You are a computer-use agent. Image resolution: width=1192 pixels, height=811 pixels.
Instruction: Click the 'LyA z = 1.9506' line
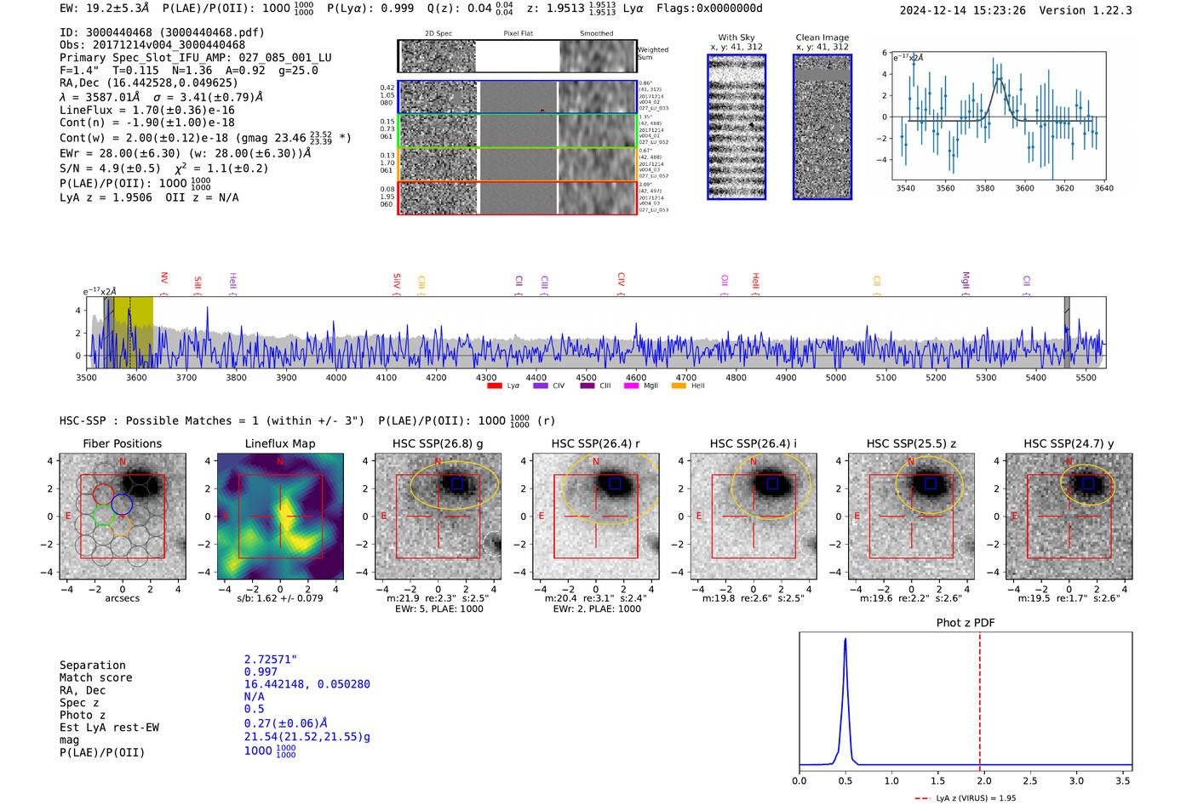(106, 197)
